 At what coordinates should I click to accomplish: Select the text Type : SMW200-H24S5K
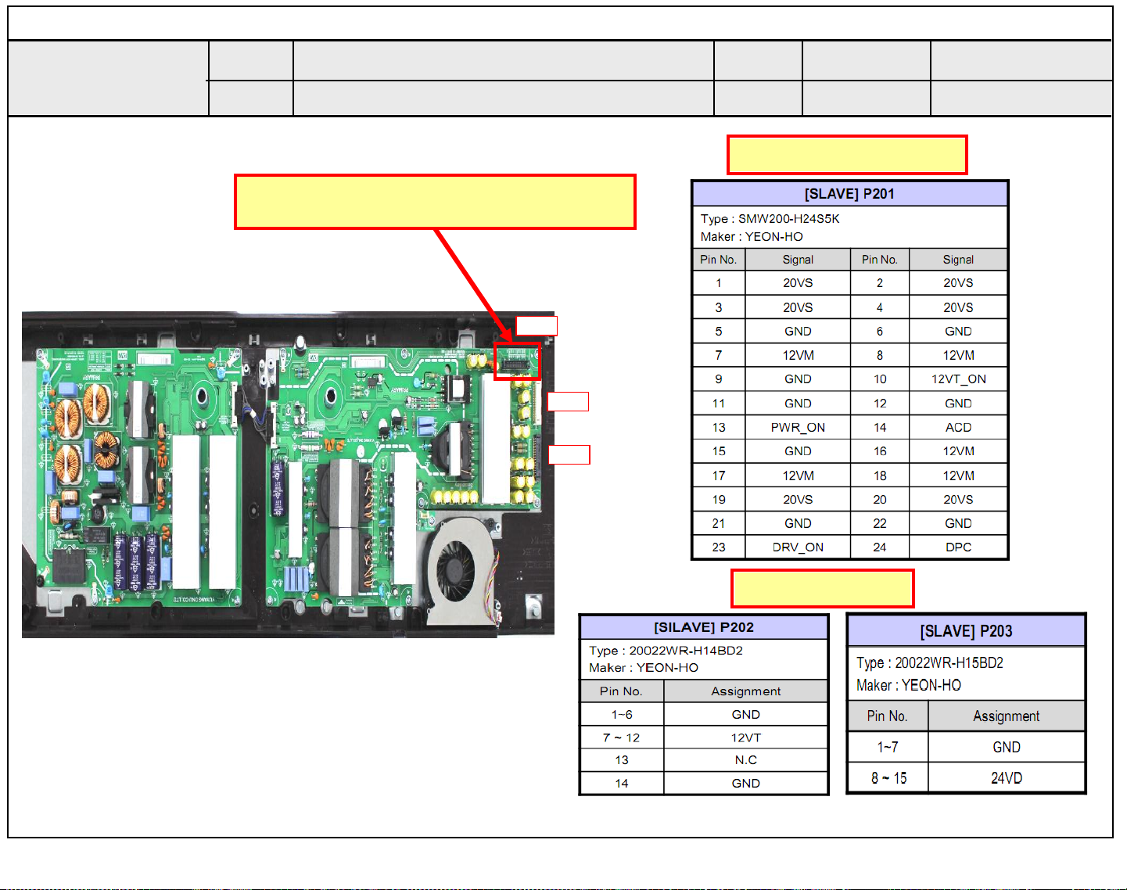(770, 219)
